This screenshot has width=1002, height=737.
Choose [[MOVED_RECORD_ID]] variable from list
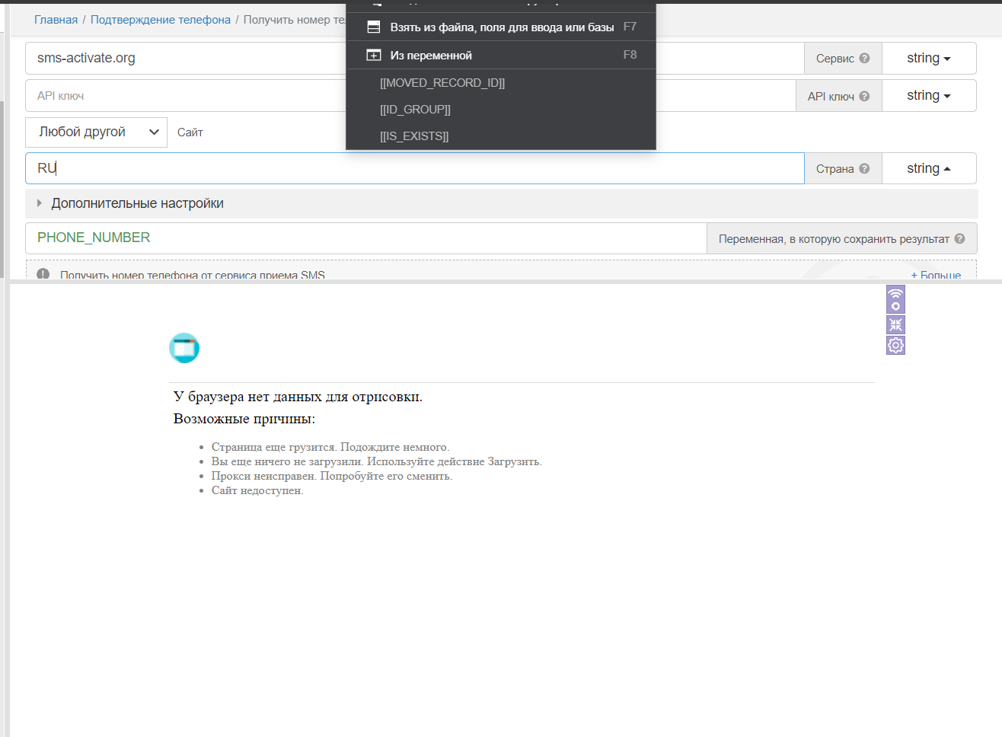442,83
